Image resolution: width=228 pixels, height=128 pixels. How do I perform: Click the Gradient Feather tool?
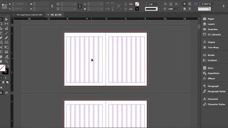coord(6,52)
